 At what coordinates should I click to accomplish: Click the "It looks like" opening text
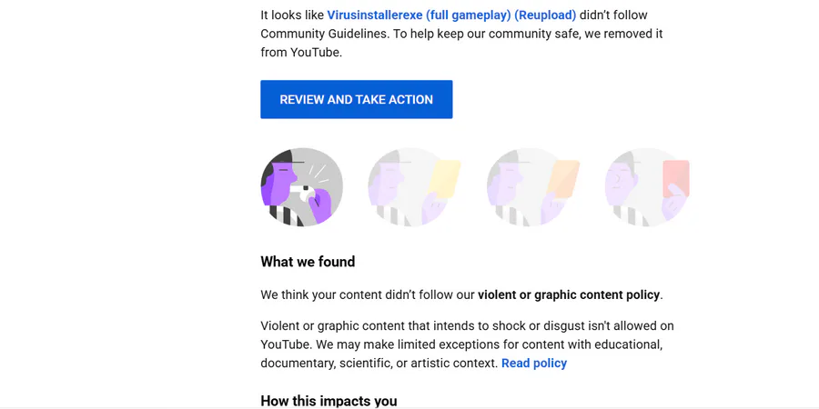coord(291,15)
